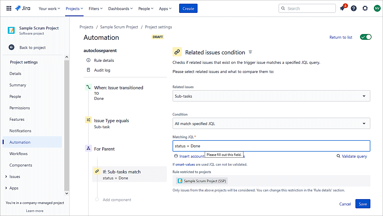
Task: Click the Matching JQL input field
Action: tap(271, 146)
